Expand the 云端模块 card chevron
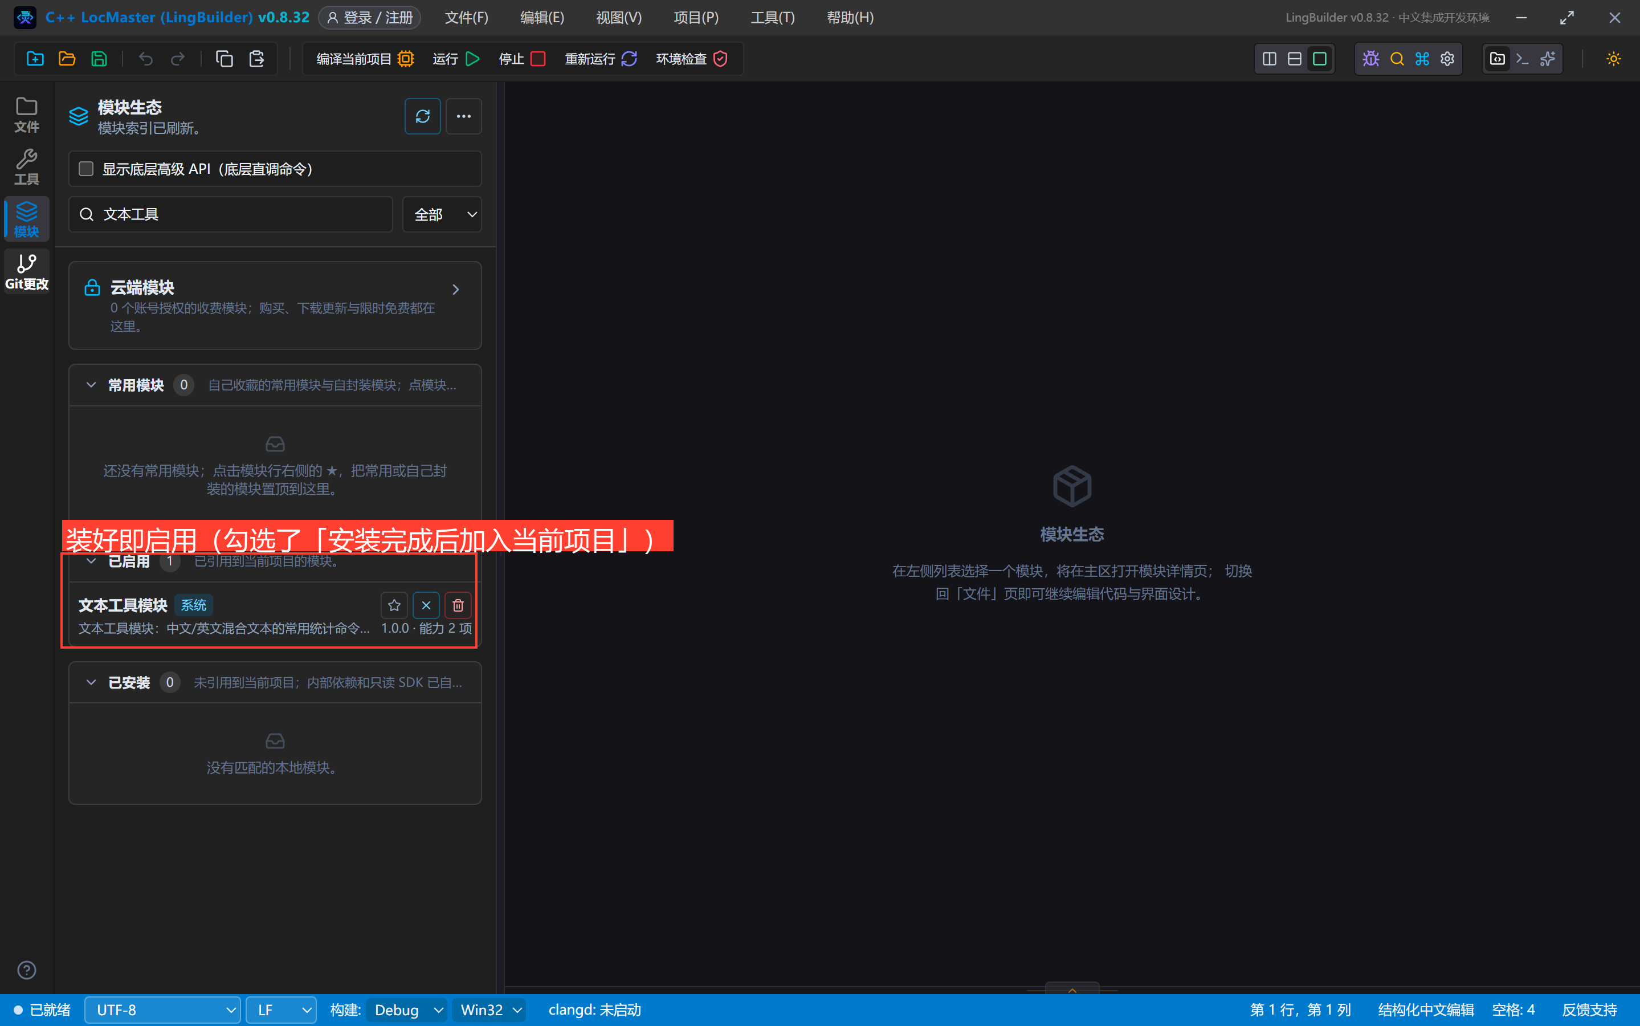The height and width of the screenshot is (1026, 1640). point(456,290)
